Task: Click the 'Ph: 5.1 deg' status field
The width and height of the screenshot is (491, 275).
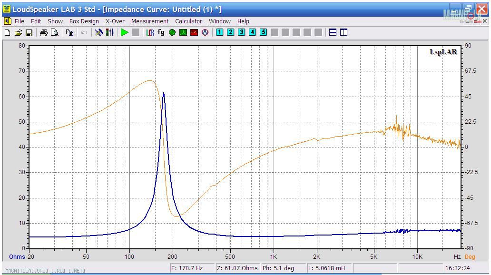Action: point(284,268)
